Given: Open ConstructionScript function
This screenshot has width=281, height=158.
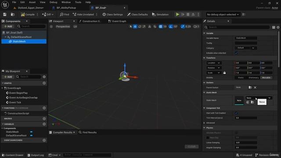Looking at the screenshot, I should click(x=18, y=113).
